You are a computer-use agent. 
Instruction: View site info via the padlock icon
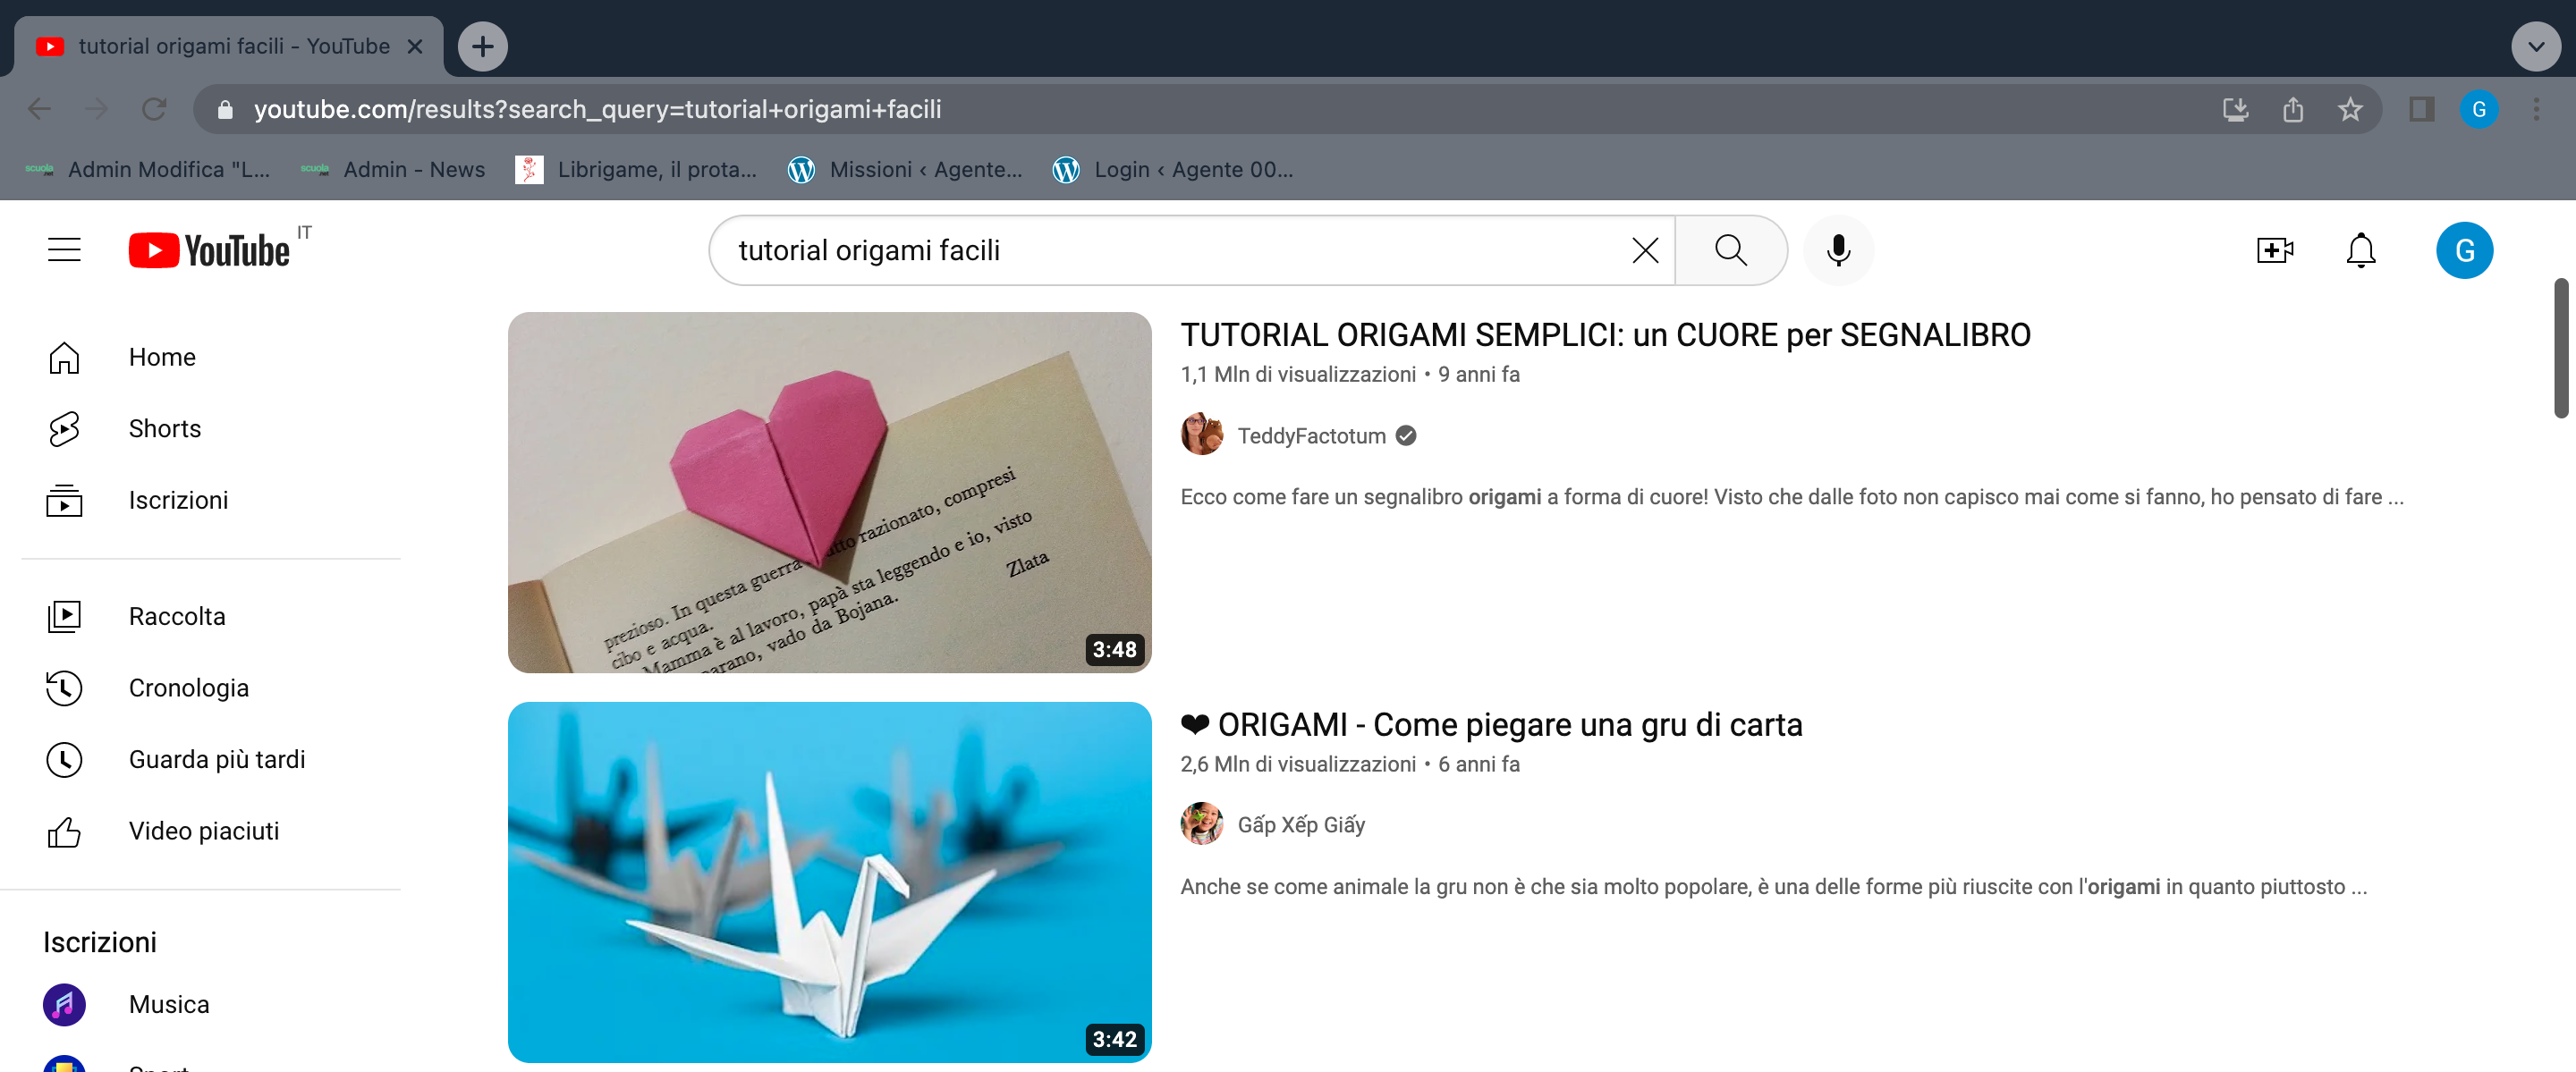(x=225, y=109)
